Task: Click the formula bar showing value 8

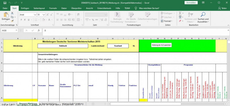Action: click(x=135, y=32)
